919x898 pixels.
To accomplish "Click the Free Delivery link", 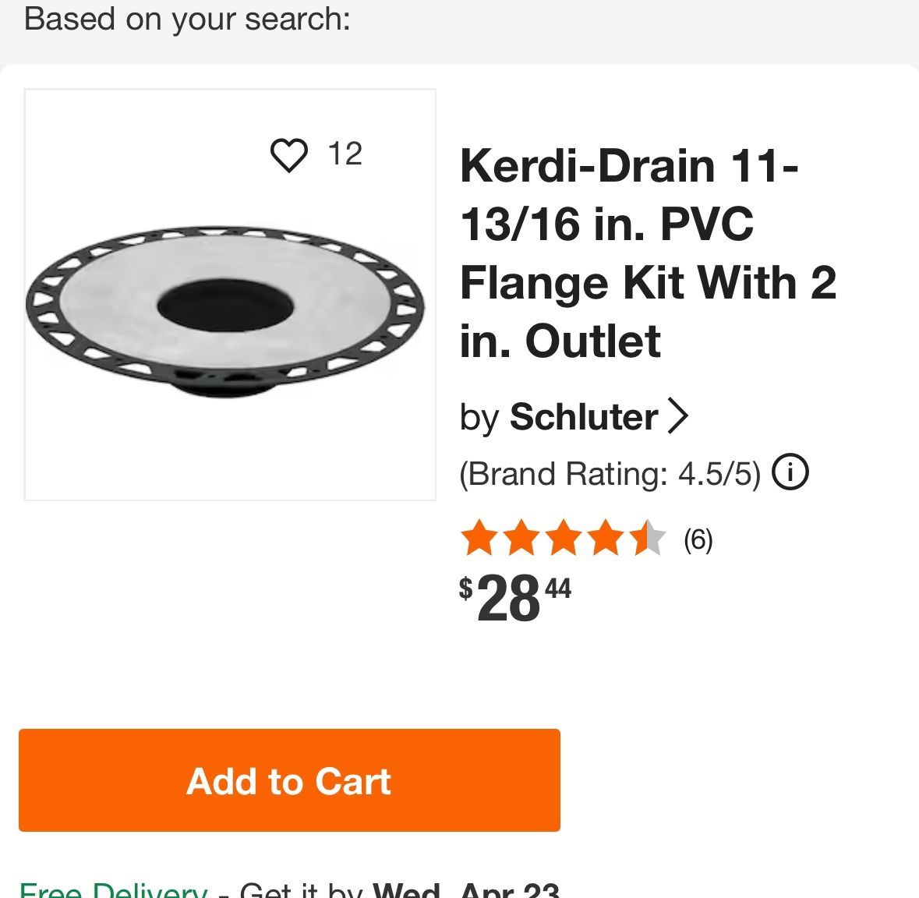I will click(x=114, y=890).
